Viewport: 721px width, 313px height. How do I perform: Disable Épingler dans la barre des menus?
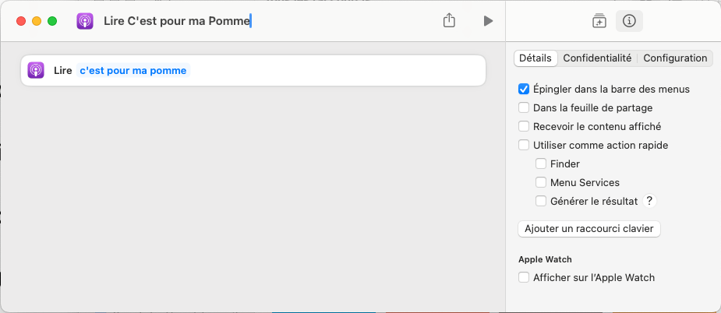coord(524,89)
